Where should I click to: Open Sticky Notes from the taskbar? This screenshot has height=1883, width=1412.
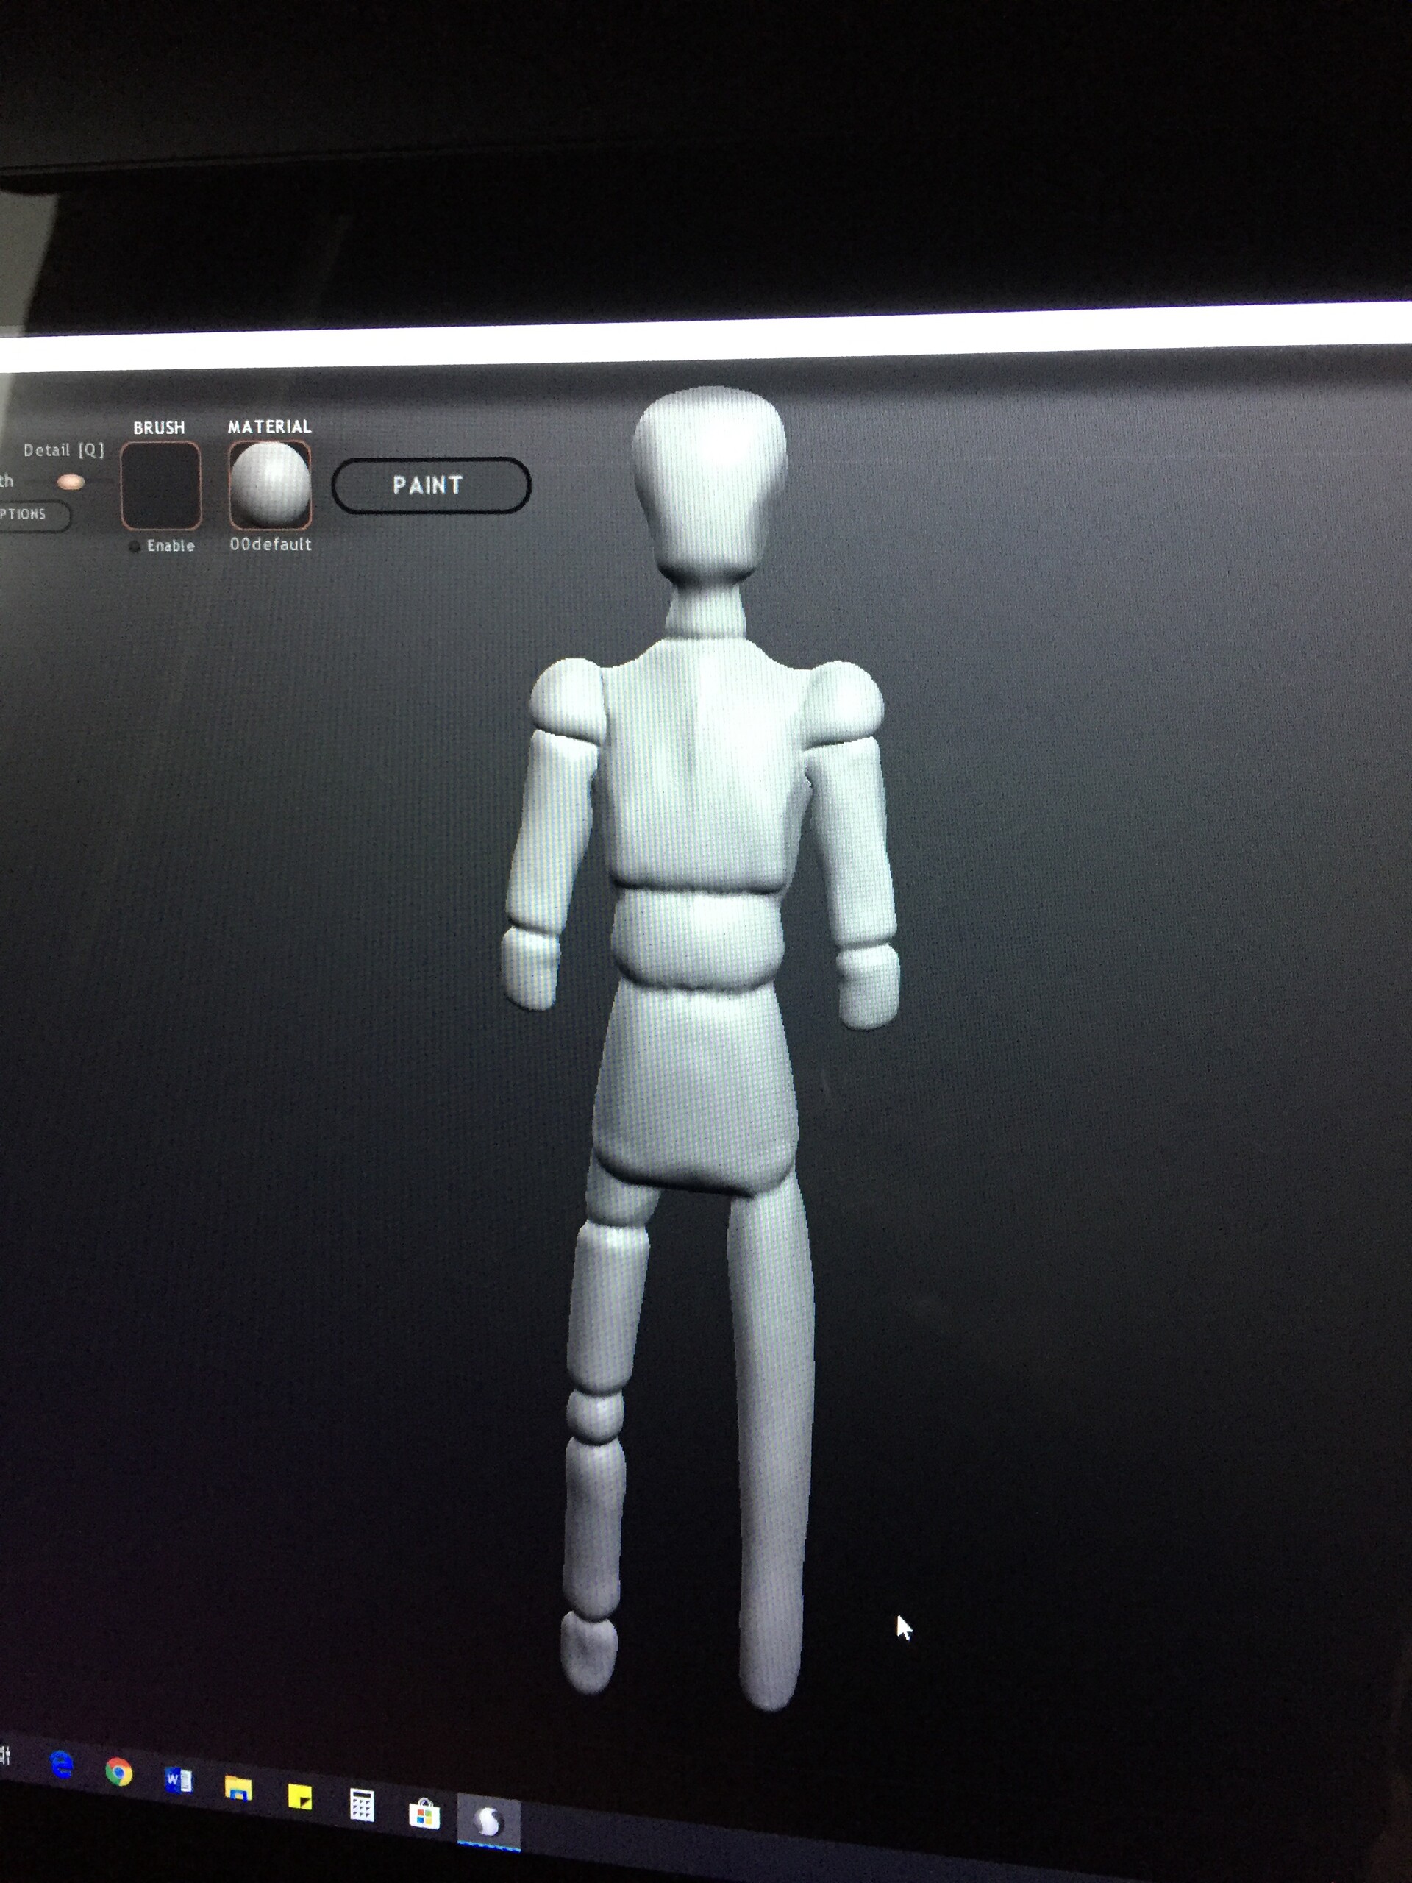(x=302, y=1798)
